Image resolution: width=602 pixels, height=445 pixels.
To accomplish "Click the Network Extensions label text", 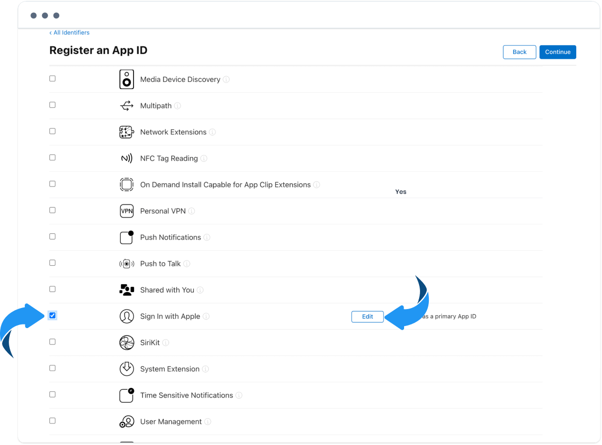I will click(x=173, y=132).
